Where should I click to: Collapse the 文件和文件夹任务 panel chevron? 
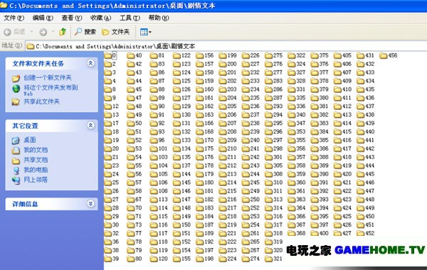tap(90, 63)
